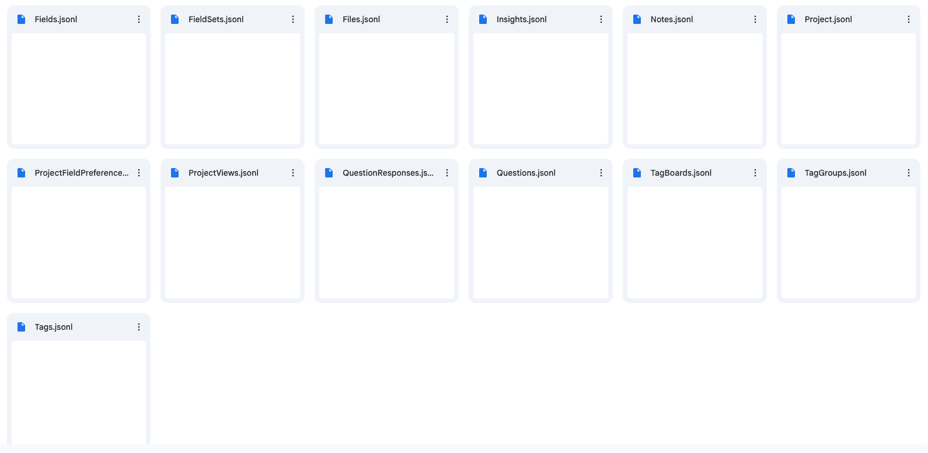
Task: Show more actions for Notes.jsonl
Action: pyautogui.click(x=755, y=19)
